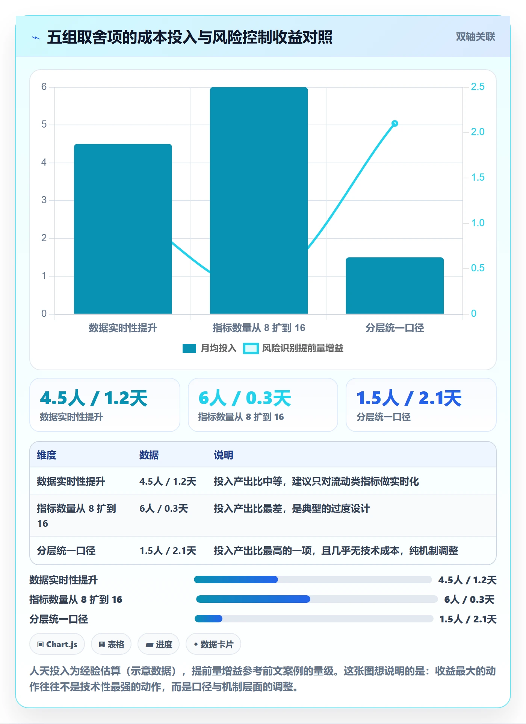Click the progress bar for 指标数量从 8 扩到 16
This screenshot has height=724, width=526.
(x=317, y=599)
